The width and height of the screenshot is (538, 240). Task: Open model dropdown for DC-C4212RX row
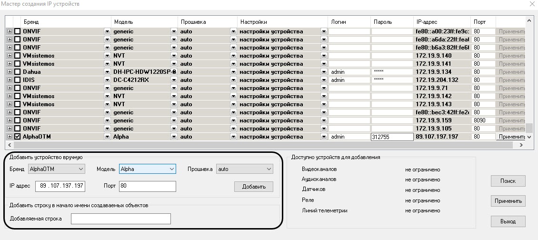tap(174, 80)
